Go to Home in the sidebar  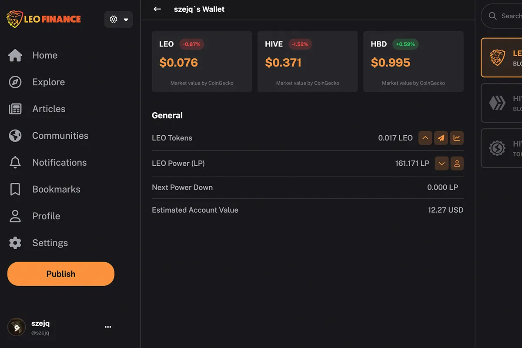pyautogui.click(x=45, y=55)
